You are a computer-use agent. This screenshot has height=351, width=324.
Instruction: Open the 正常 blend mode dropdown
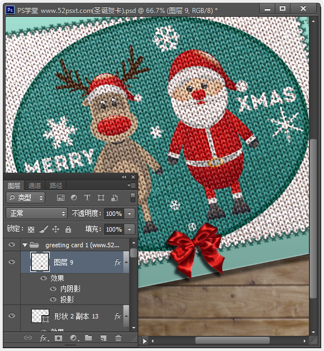36,213
